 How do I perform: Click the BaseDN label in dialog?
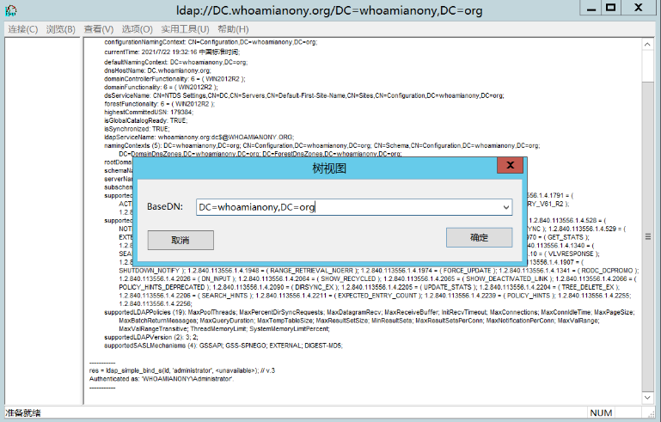point(165,207)
